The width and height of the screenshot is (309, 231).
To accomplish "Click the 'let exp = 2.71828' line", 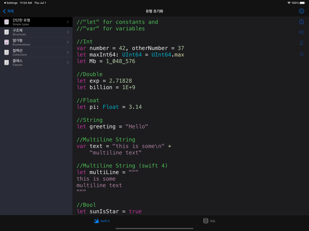I will click(x=104, y=81).
